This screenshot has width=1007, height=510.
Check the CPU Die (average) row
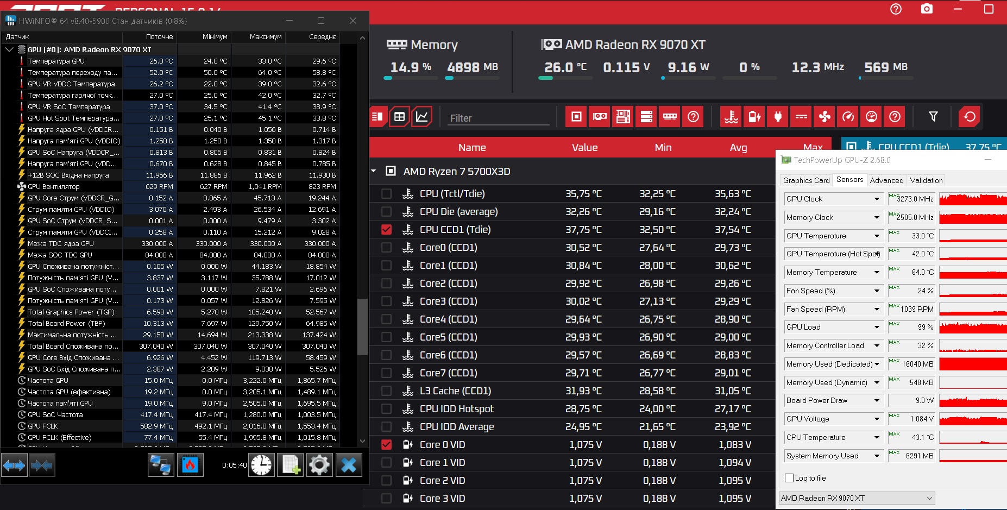click(x=386, y=211)
